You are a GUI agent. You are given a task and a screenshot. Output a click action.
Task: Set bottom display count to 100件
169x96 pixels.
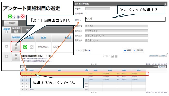pyautogui.click(x=165, y=92)
